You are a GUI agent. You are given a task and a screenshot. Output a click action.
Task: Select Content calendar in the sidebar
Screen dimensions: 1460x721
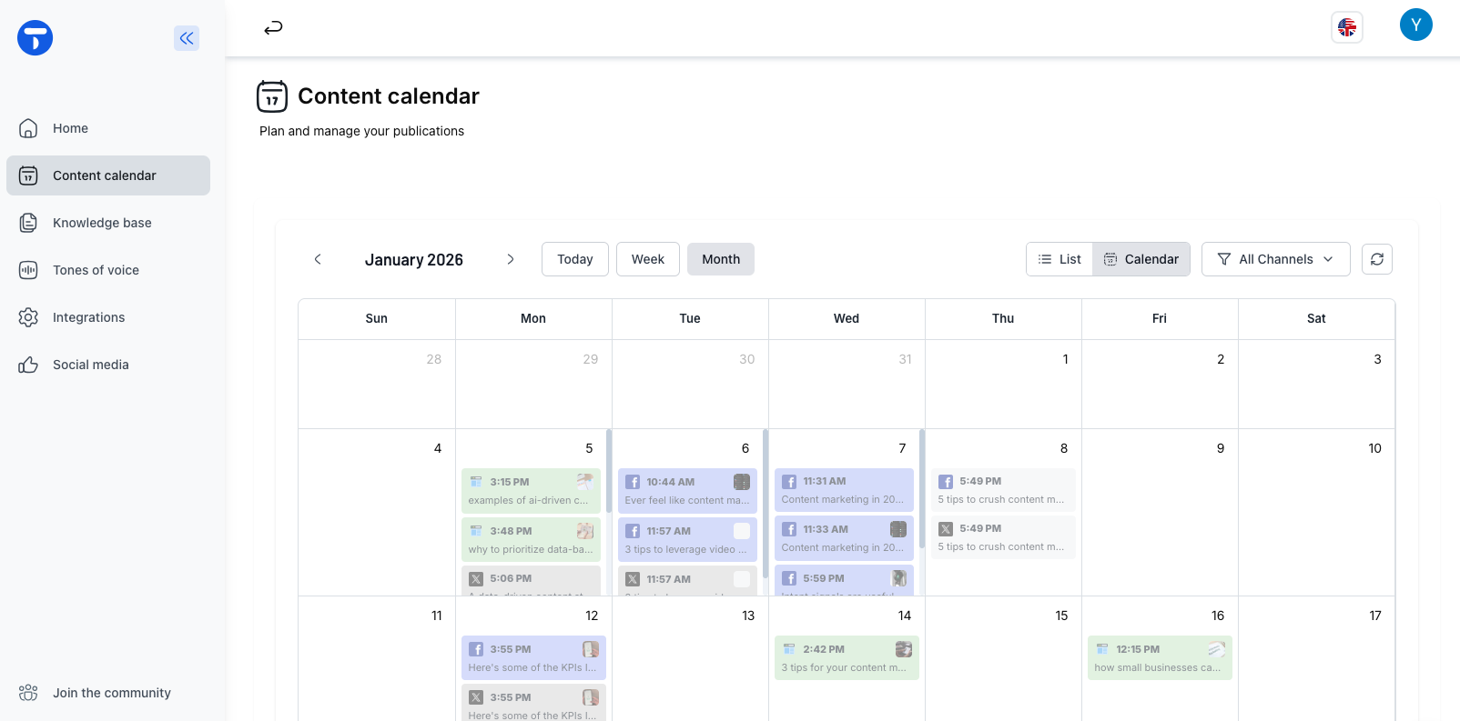[x=108, y=175]
